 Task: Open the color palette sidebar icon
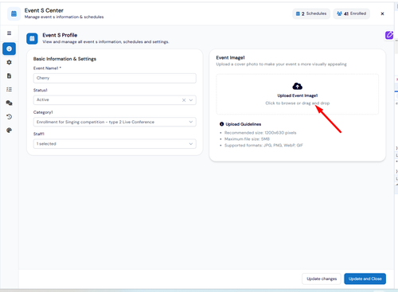pyautogui.click(x=9, y=130)
